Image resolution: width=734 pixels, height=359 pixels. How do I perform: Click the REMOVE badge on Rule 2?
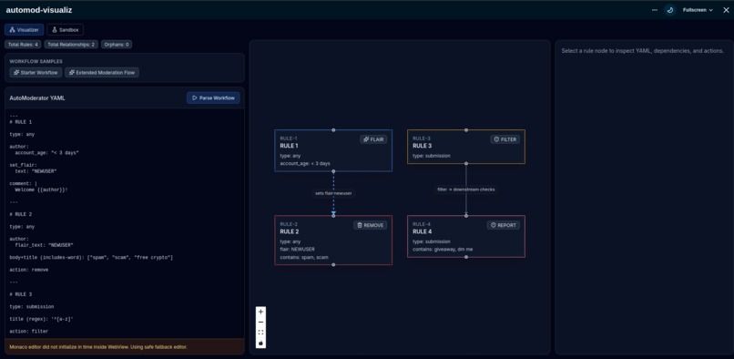(370, 225)
